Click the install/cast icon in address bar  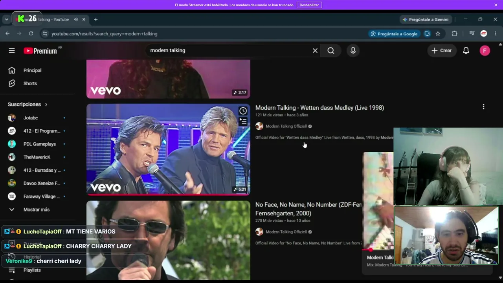pyautogui.click(x=427, y=34)
